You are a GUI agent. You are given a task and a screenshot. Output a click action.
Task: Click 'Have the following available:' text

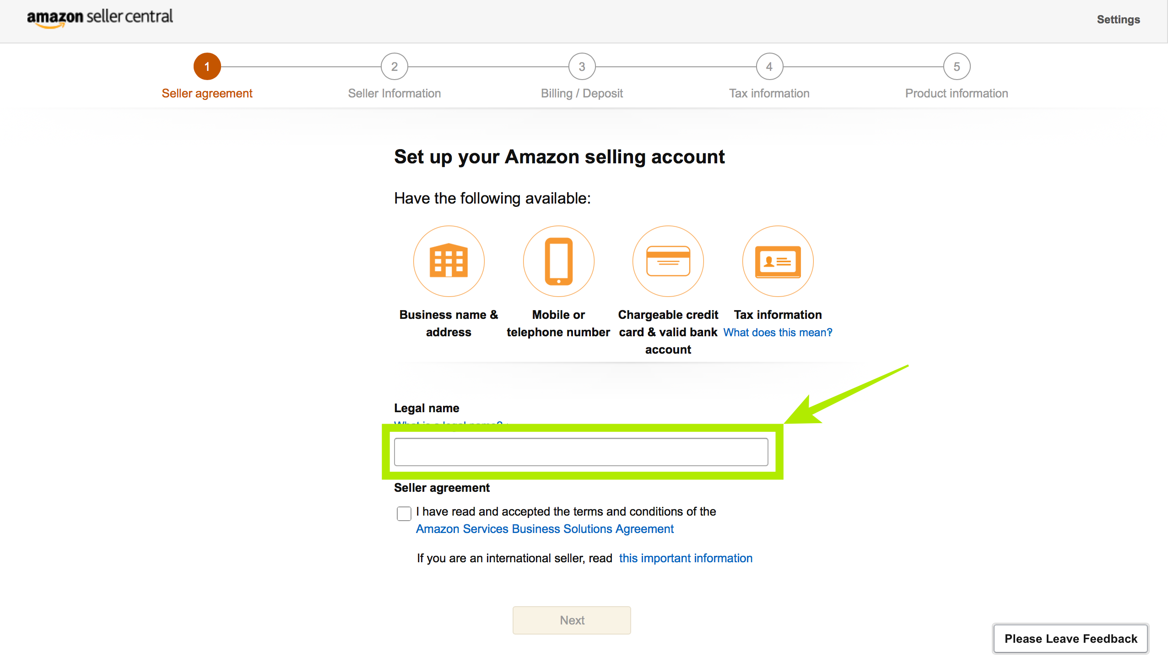click(x=492, y=199)
